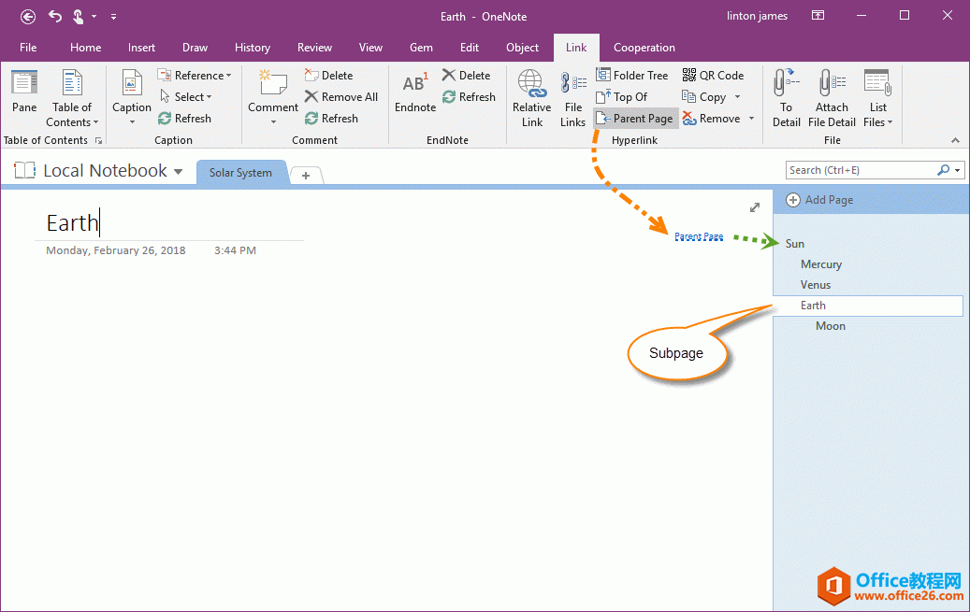
Task: Select the Earth page in the page list
Action: pos(813,305)
